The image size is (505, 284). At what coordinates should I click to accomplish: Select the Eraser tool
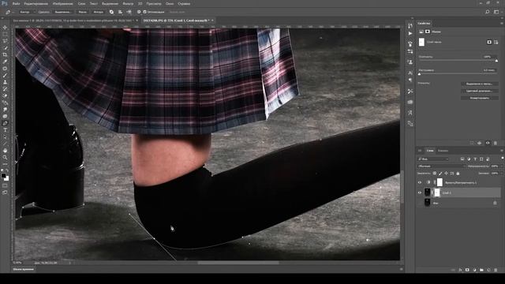pos(5,95)
